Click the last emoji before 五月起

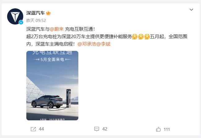point(147,37)
